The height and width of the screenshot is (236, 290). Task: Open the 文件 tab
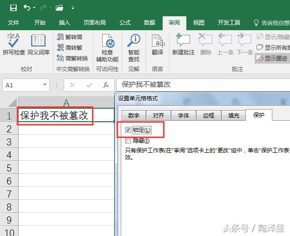13,23
